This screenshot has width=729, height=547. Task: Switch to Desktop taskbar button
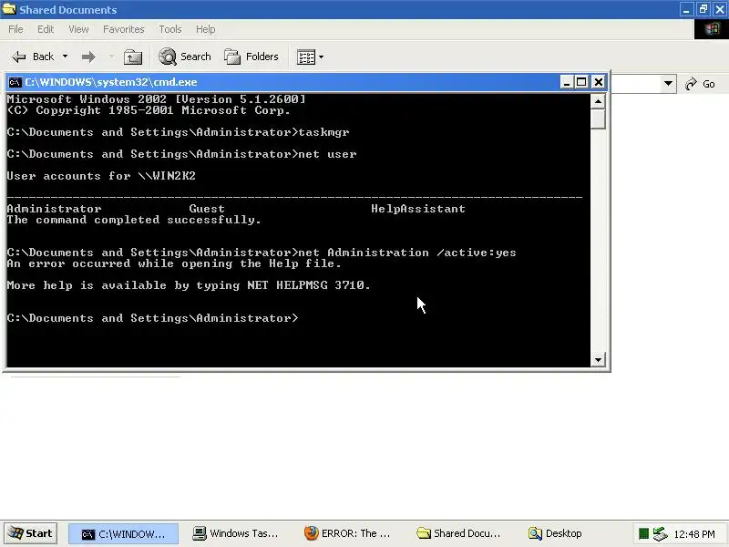click(x=555, y=534)
